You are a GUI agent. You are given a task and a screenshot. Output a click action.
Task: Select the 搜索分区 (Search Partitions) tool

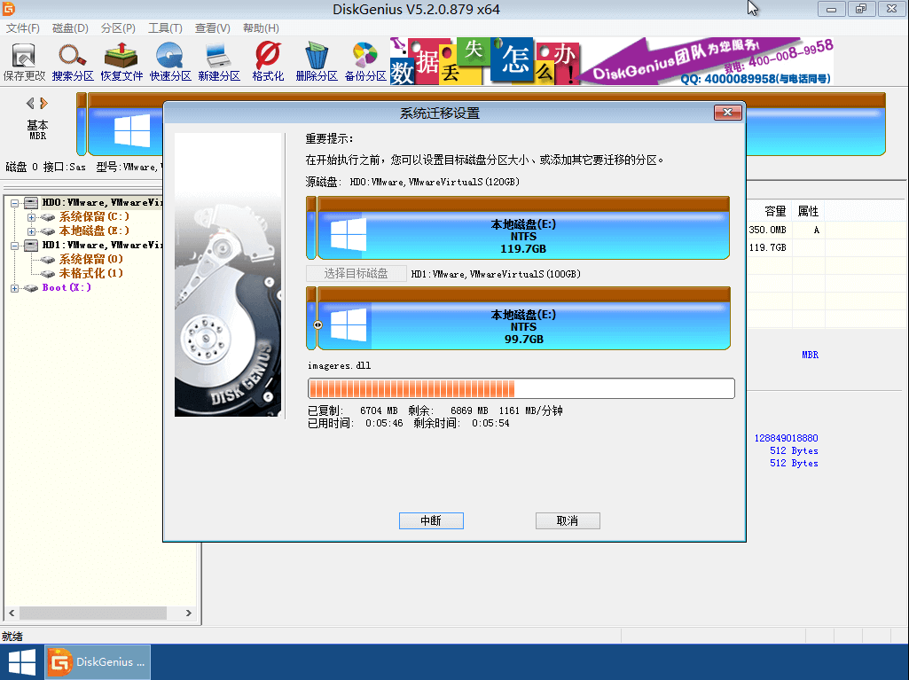70,60
